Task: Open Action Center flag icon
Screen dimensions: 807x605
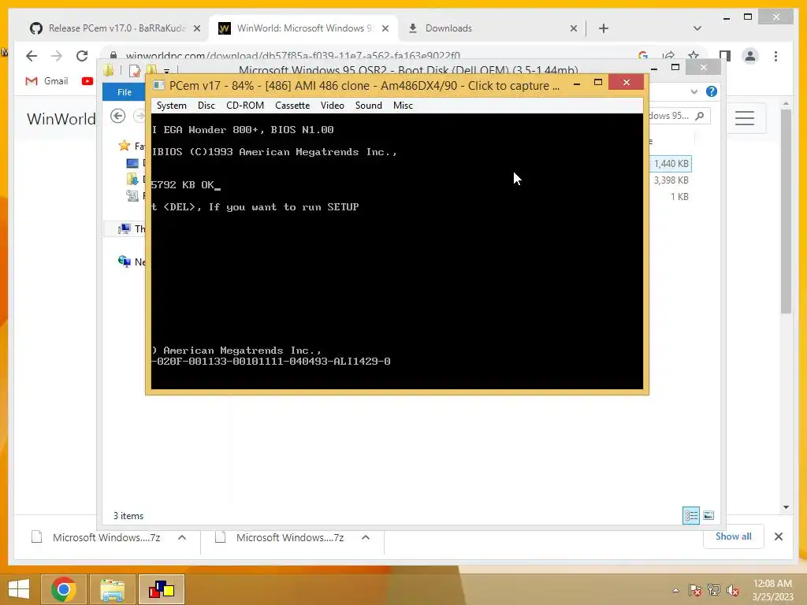Action: pyautogui.click(x=695, y=590)
